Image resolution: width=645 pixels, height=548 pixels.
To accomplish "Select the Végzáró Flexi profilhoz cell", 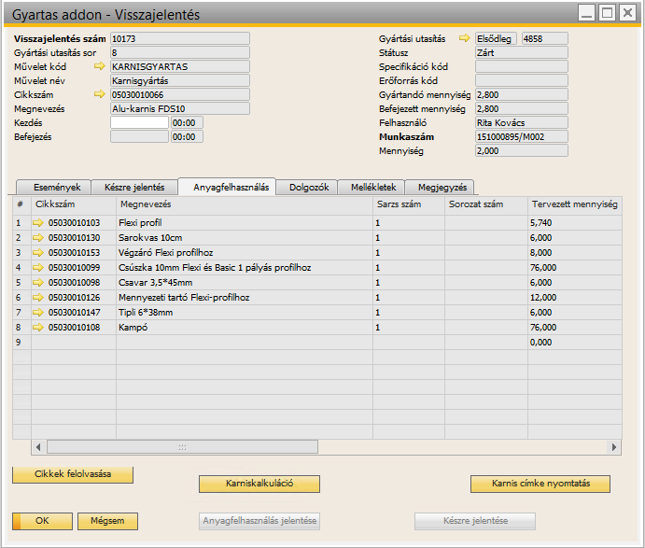I will point(245,253).
